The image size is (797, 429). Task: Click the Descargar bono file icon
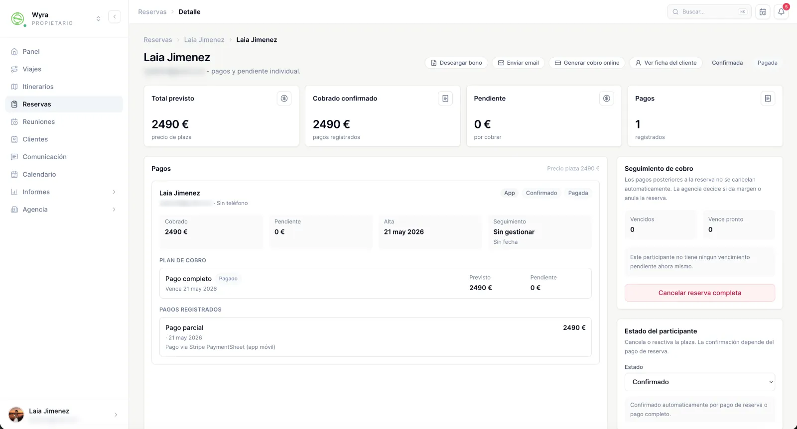tap(434, 63)
